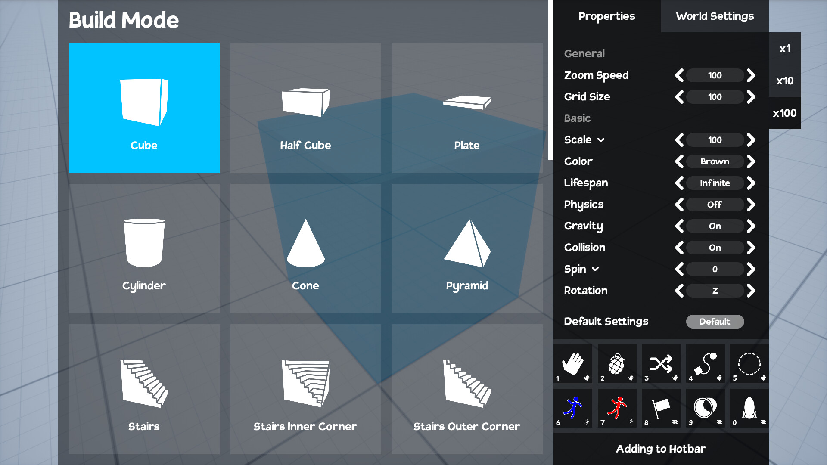Screen dimensions: 827x465
Task: Select the rocket icon in hotbar slot 0
Action: tap(749, 408)
